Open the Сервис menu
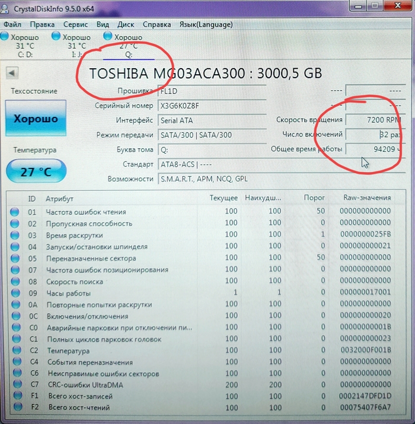The height and width of the screenshot is (424, 415). 75,24
